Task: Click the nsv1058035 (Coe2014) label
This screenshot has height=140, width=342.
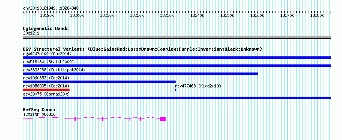Action: click(x=46, y=86)
